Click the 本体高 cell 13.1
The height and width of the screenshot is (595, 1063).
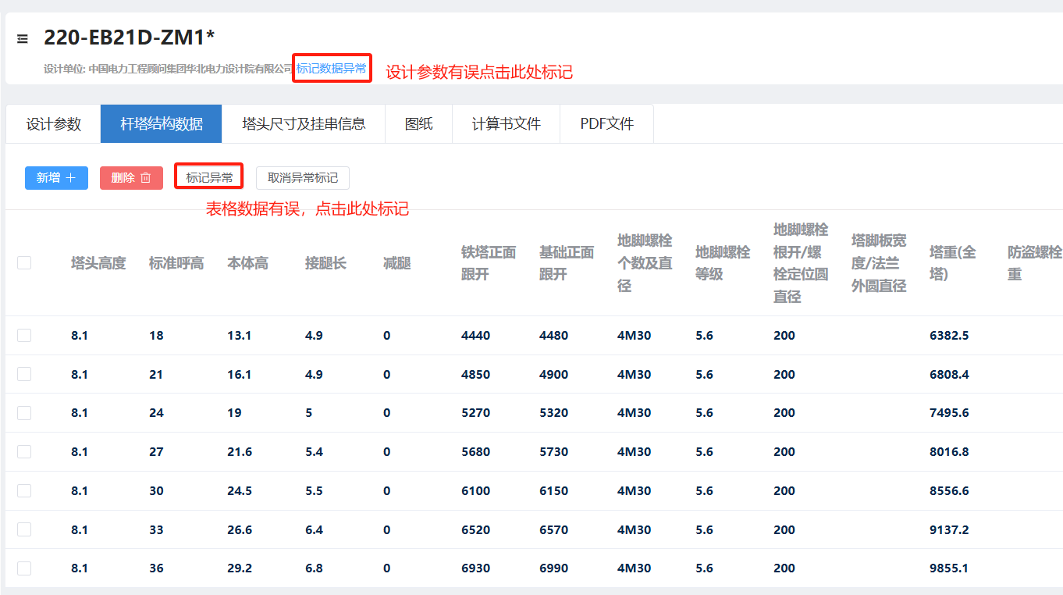(239, 335)
